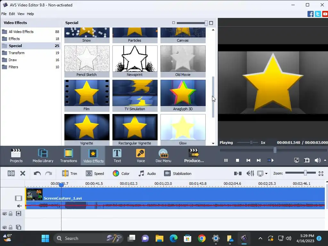Pause the preview playback
The image size is (328, 246).
point(226,160)
